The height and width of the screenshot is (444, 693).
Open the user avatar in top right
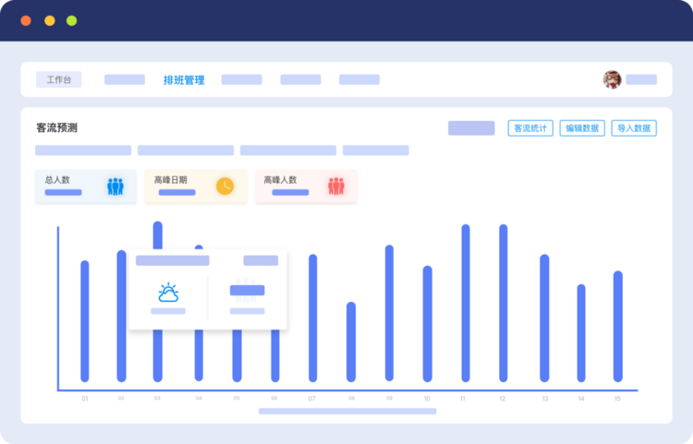pyautogui.click(x=612, y=79)
